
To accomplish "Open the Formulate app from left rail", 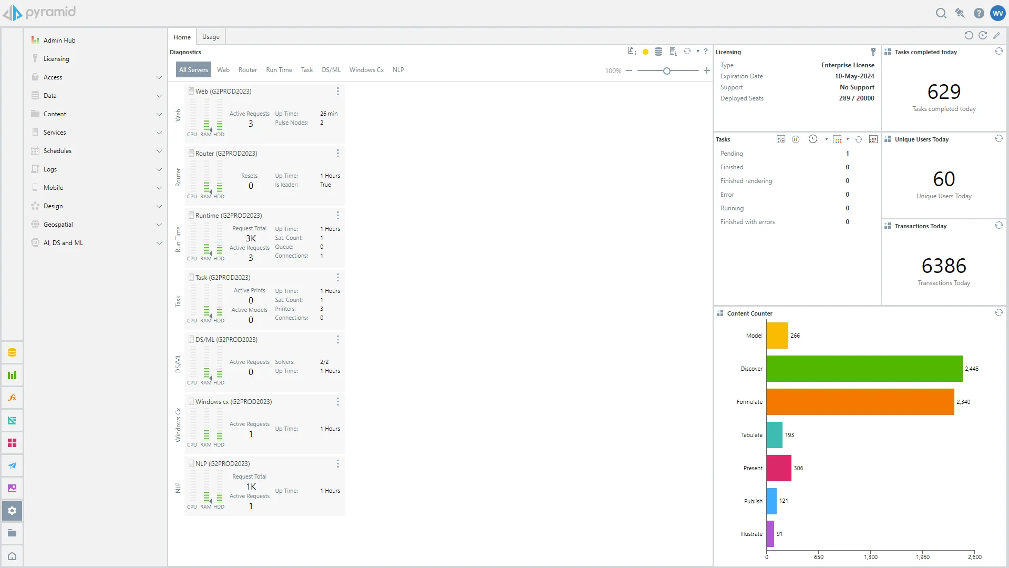I will pos(12,398).
